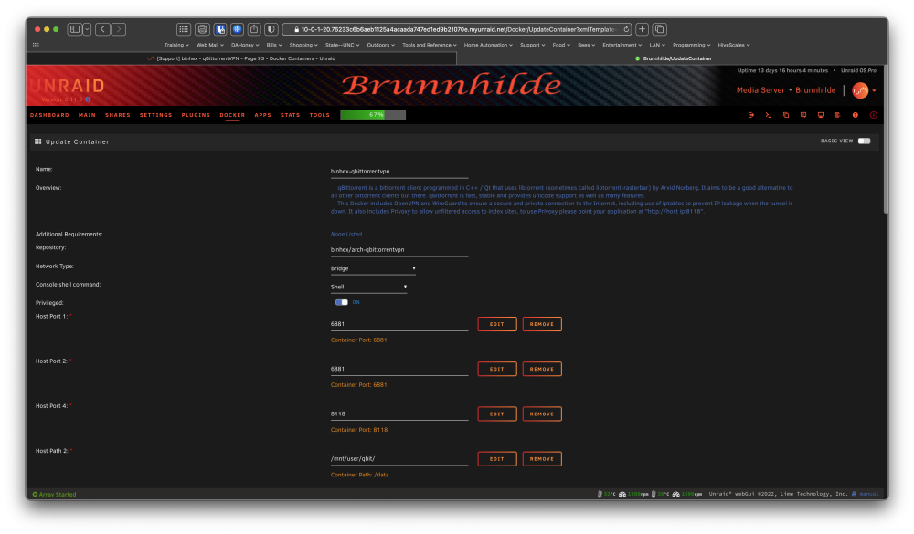This screenshot has width=914, height=534.
Task: Reload the page with the refresh icon
Action: pos(626,29)
